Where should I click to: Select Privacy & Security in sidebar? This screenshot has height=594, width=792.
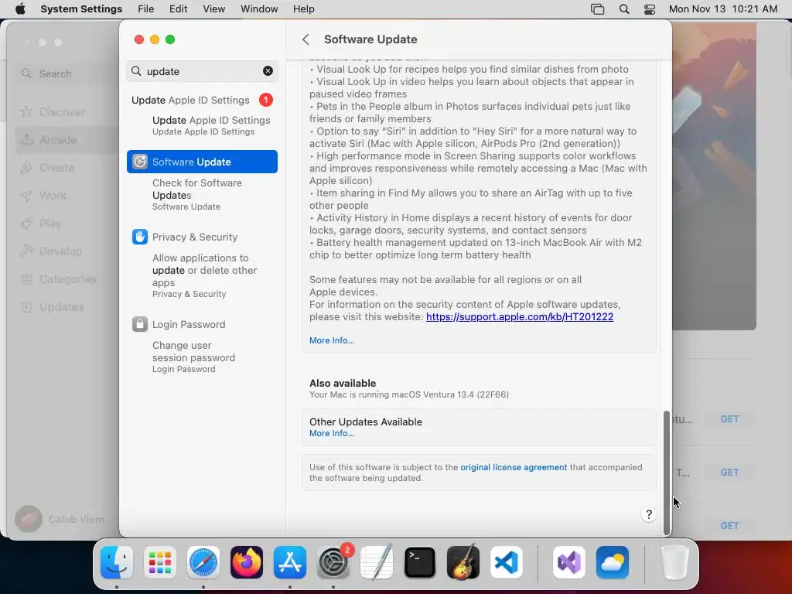194,237
